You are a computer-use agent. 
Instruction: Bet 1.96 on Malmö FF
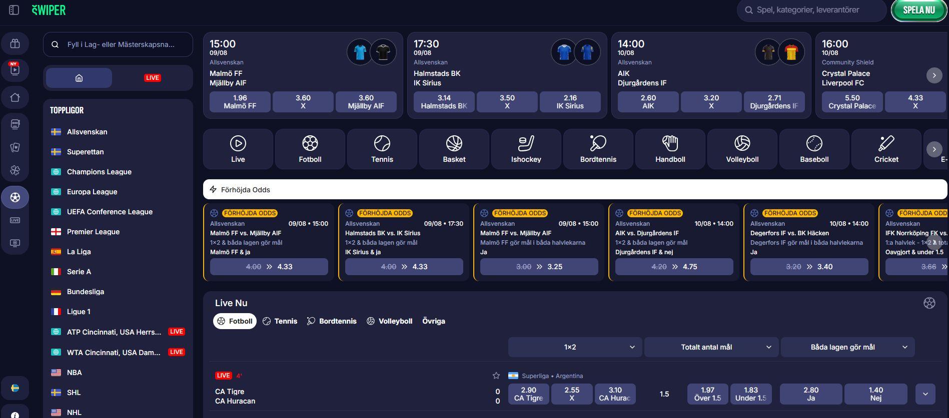[240, 102]
